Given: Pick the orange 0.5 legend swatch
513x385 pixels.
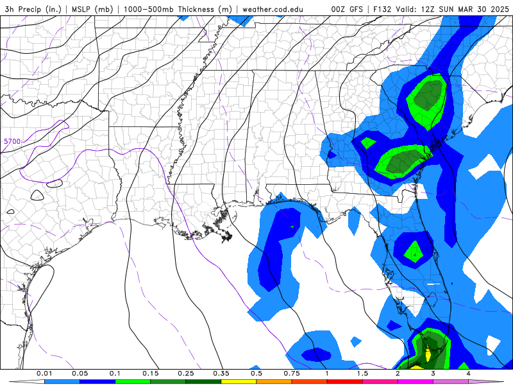Looking at the screenshot, I should (274, 382).
